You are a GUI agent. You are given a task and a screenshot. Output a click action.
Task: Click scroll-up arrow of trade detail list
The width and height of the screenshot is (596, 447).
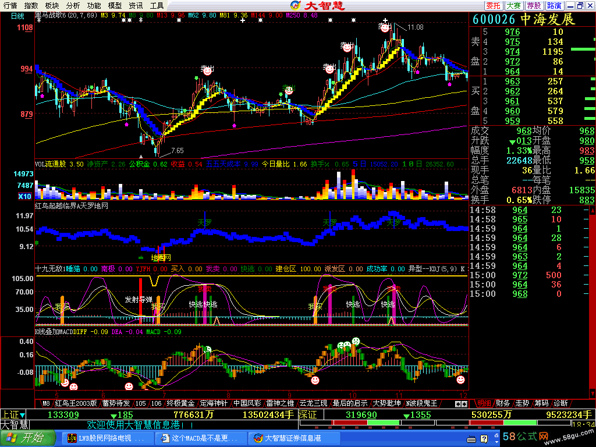coord(593,210)
